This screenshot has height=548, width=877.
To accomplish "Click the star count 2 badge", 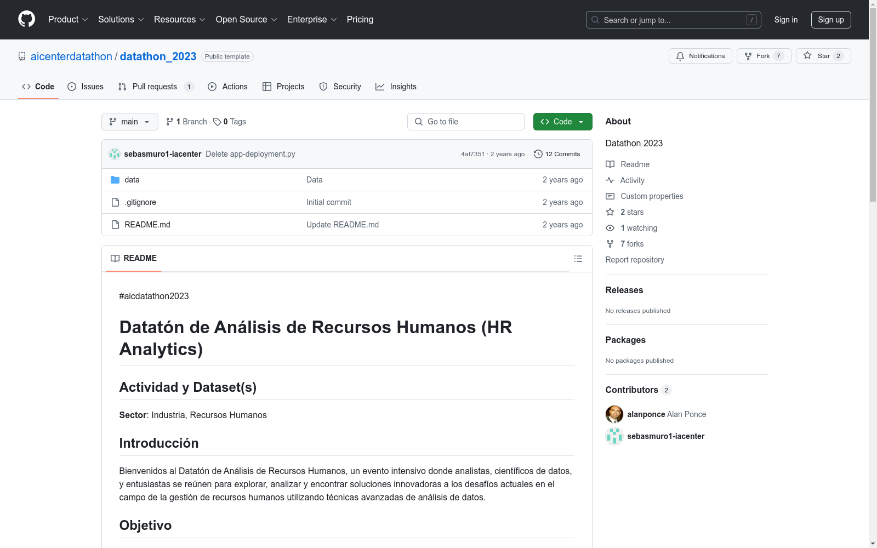I will click(838, 56).
